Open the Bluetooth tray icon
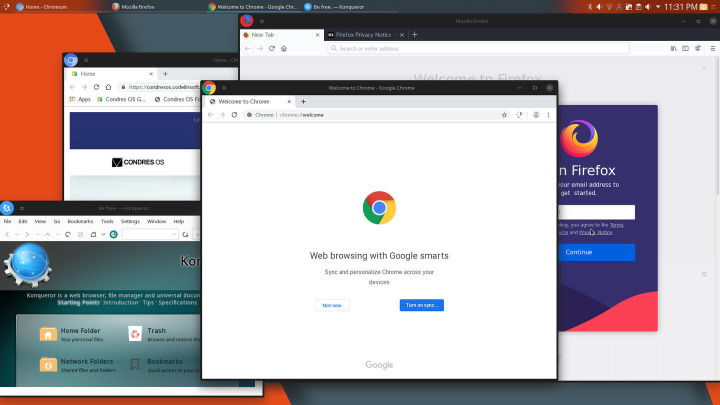 tap(589, 6)
